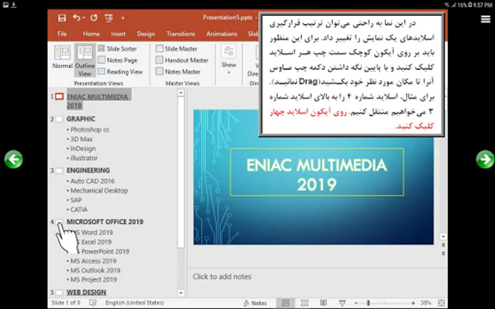Image resolution: width=495 pixels, height=309 pixels.
Task: Click the SAP bullet
Action: [x=76, y=200]
